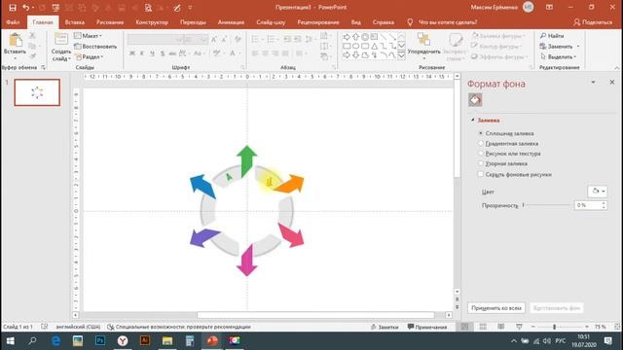Select the green up arrow shape
This screenshot has height=350, width=623.
(x=246, y=160)
